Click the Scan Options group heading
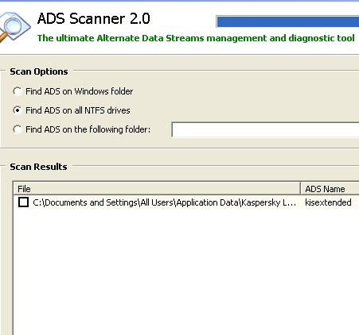The height and width of the screenshot is (335, 359). pos(39,71)
